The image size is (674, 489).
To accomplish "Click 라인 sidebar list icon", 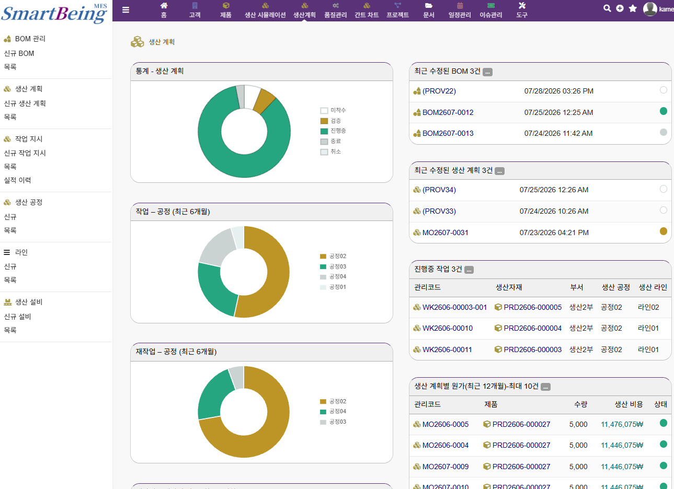I will pos(7,252).
